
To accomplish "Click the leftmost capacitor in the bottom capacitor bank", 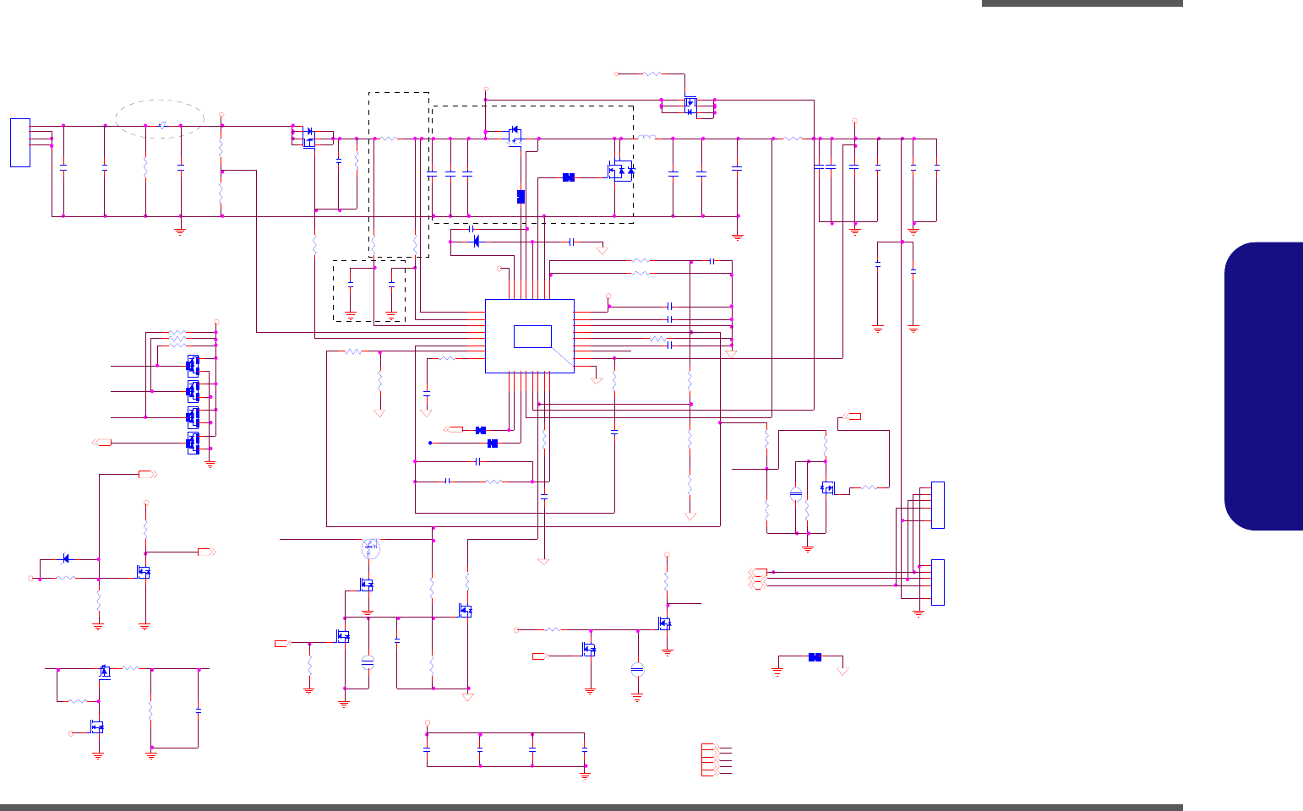I will 427,749.
